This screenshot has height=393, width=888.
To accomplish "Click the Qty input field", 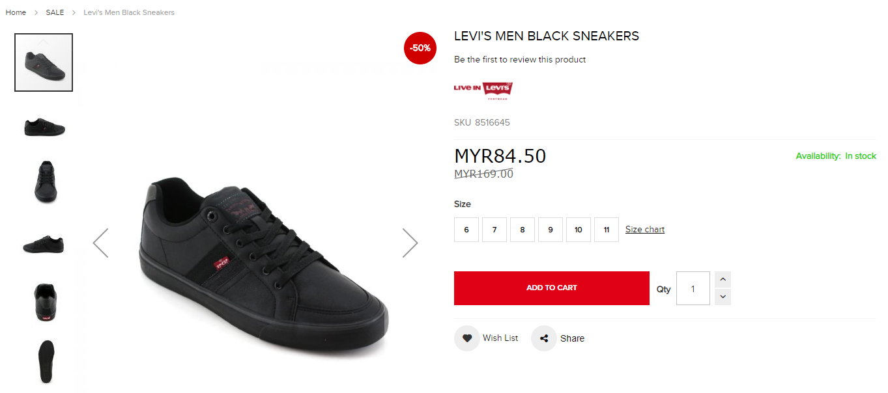I will 693,288.
